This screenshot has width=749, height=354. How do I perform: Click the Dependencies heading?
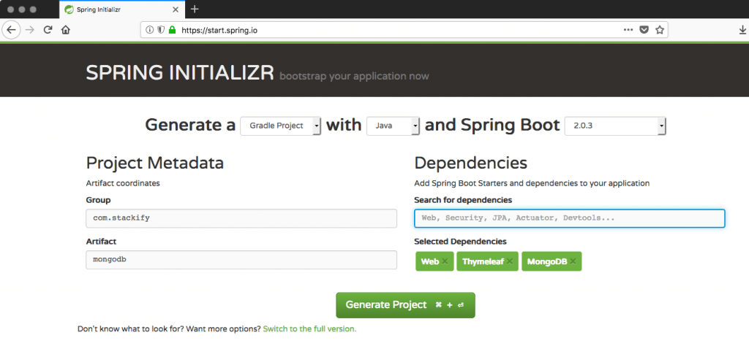click(470, 163)
